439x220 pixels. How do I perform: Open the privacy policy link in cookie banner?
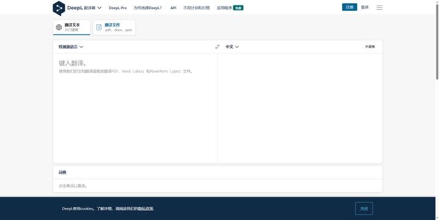[x=146, y=208]
